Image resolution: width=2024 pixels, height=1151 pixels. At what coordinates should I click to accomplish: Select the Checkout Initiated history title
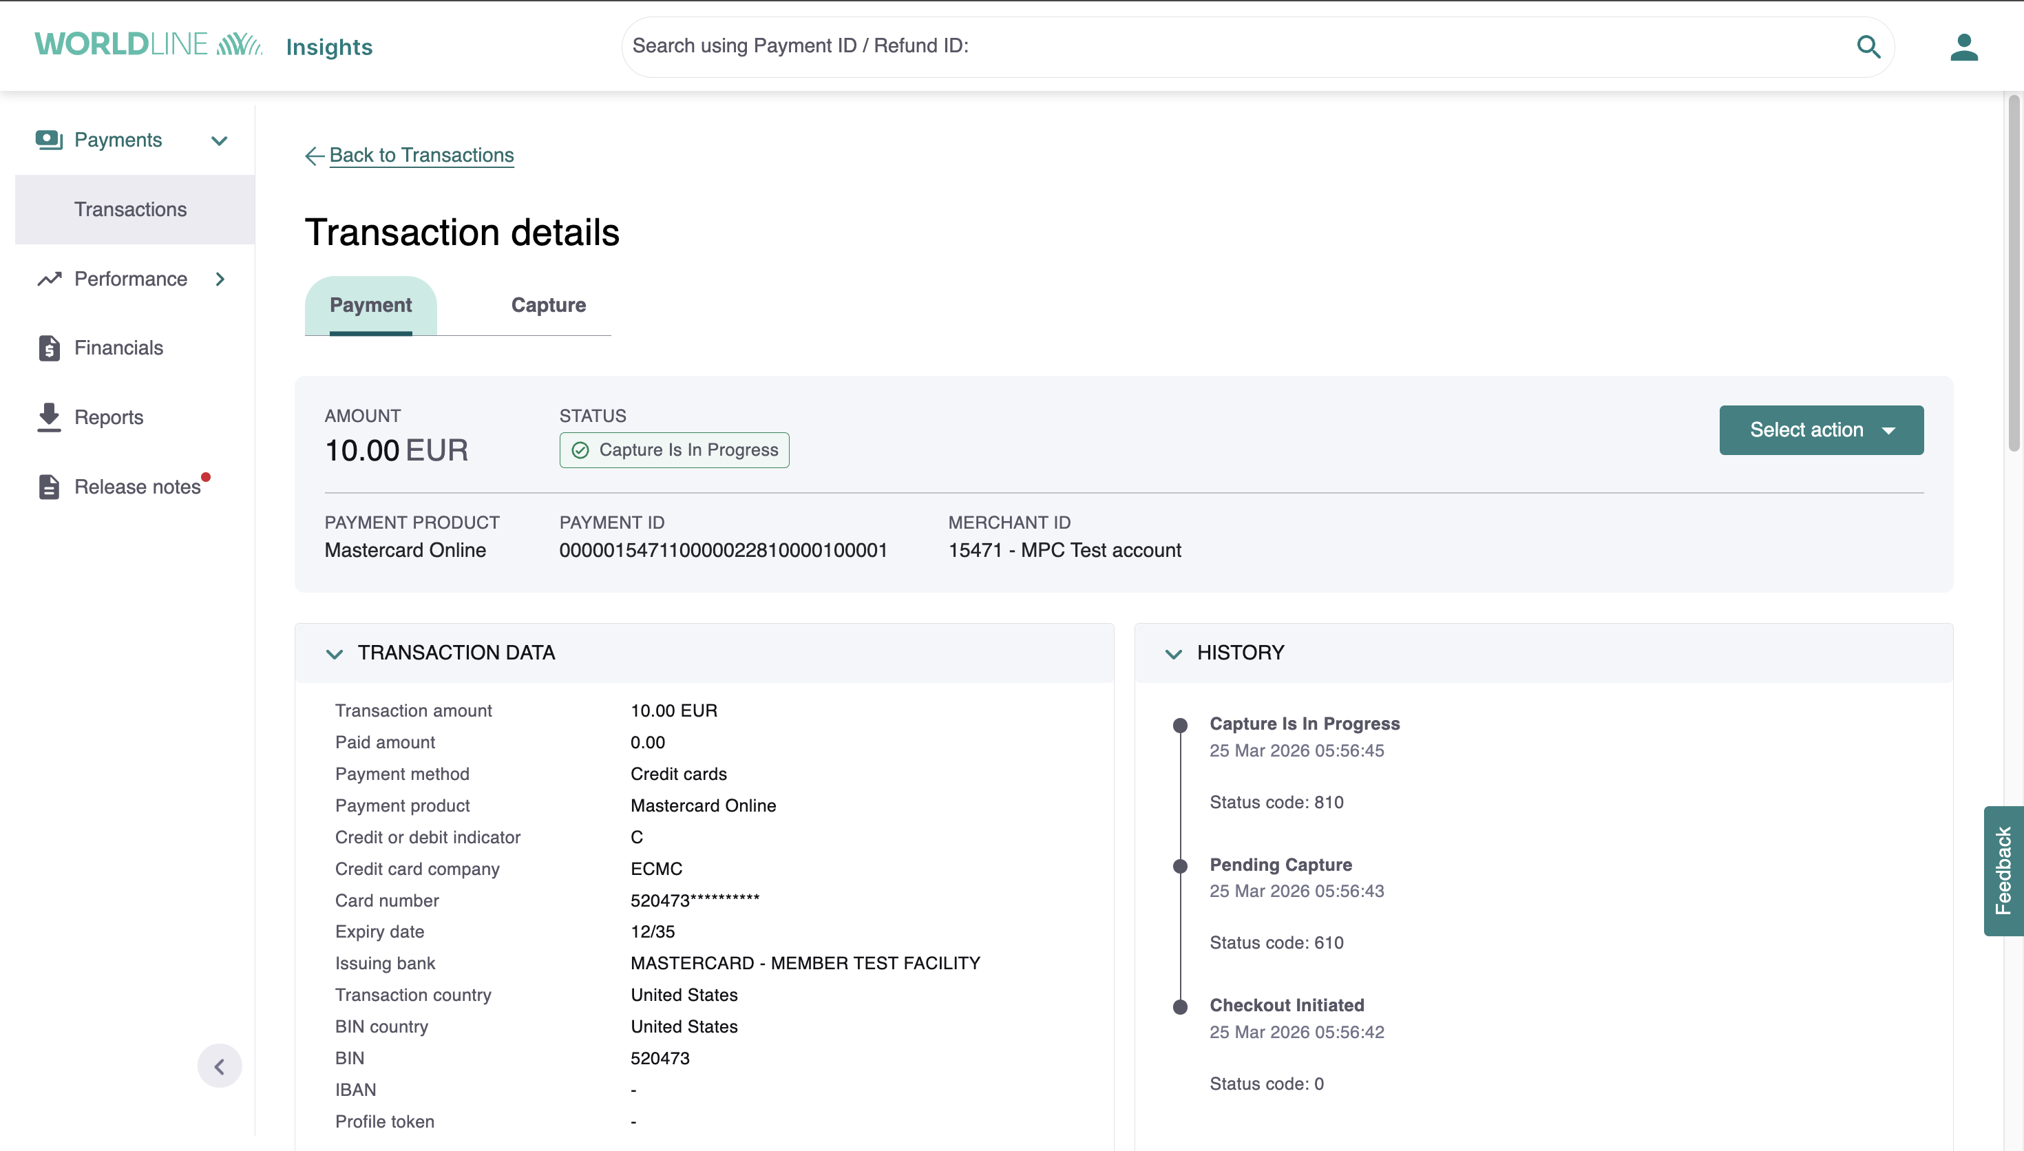[1287, 1006]
